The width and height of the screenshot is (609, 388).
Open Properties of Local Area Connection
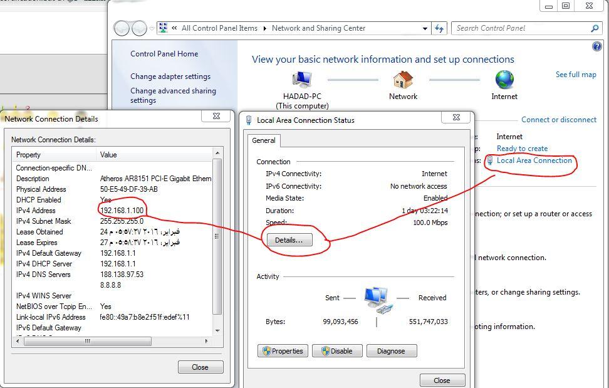pos(283,351)
